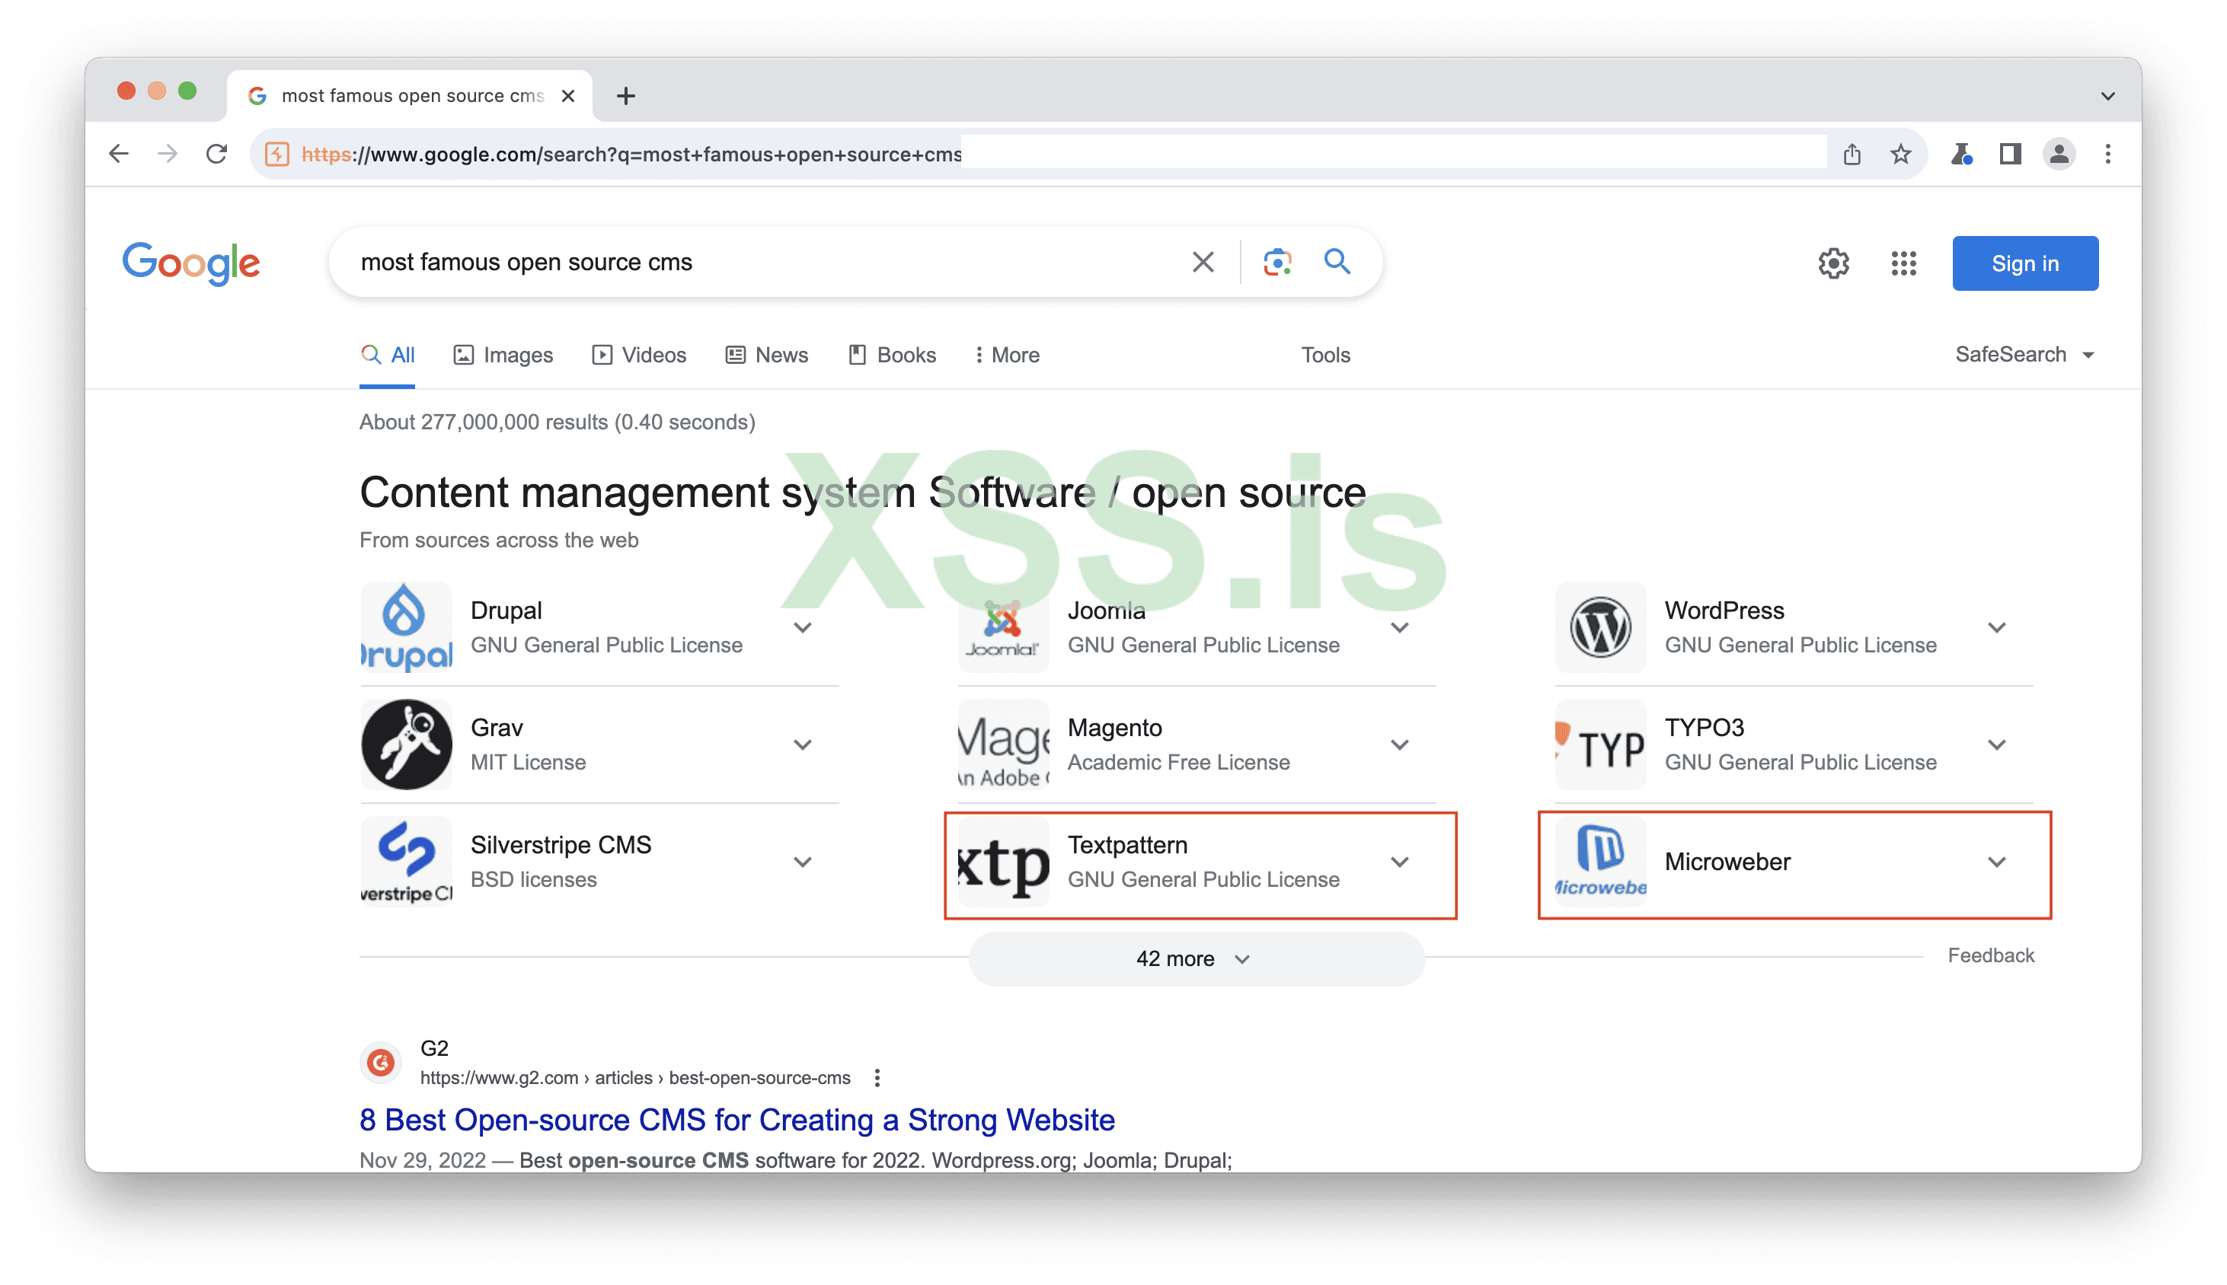
Task: Open Google quick settings gear icon
Action: coord(1833,263)
